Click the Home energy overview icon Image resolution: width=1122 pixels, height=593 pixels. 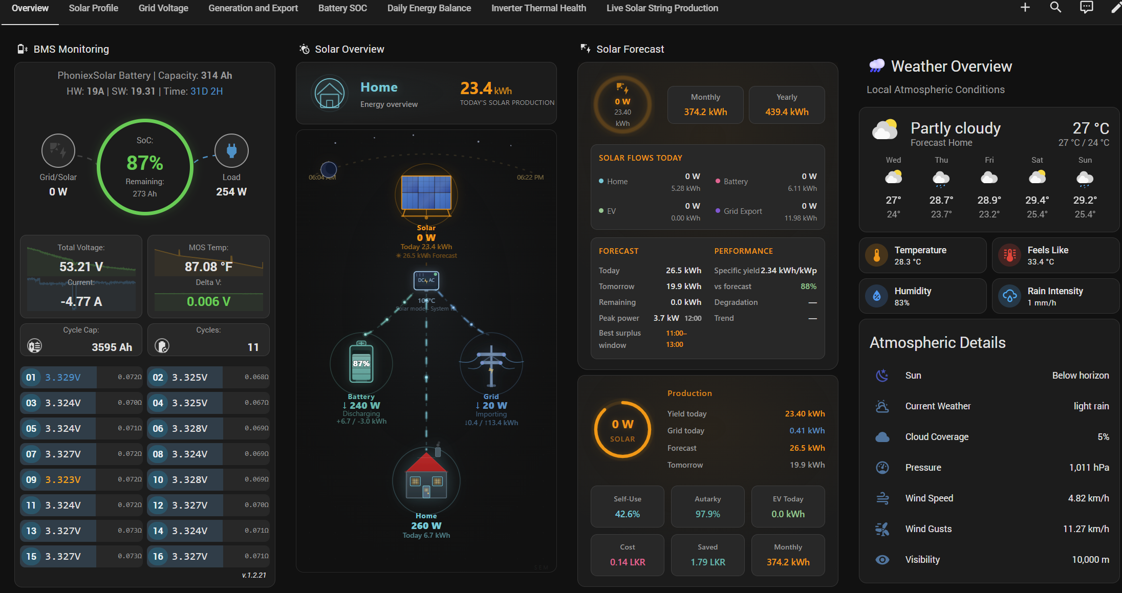(x=329, y=94)
